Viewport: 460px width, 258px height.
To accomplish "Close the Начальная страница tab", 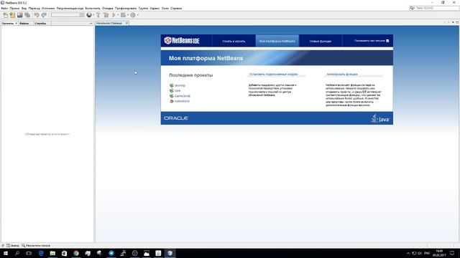I will [126, 23].
